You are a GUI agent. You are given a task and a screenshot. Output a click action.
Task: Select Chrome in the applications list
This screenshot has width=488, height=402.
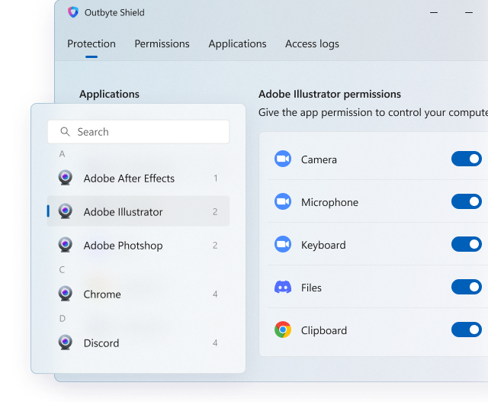coord(139,294)
